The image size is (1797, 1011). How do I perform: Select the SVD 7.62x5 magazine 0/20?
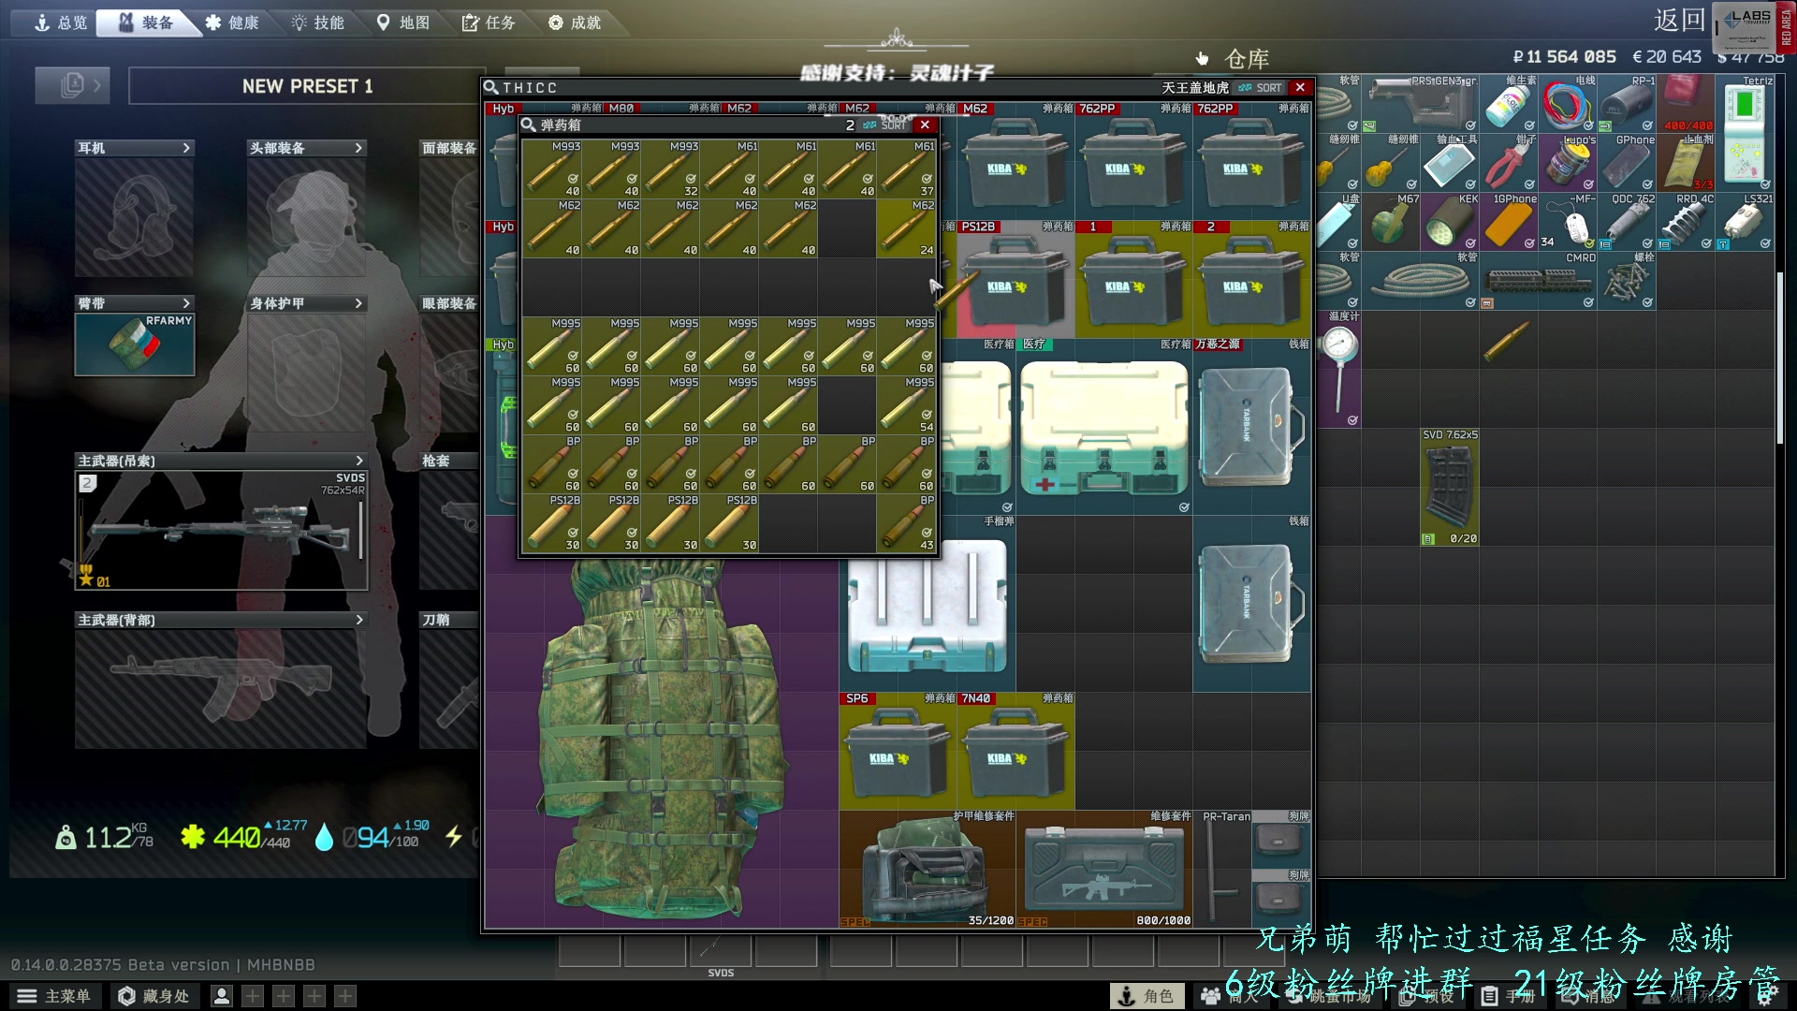click(1449, 487)
